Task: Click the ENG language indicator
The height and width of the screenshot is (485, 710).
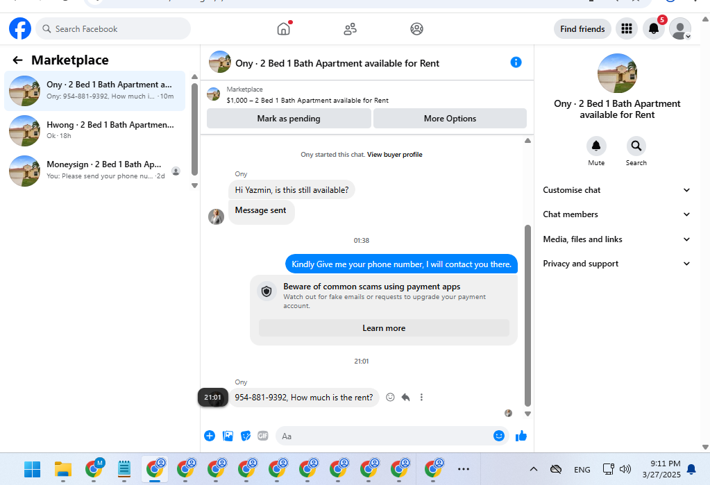Action: pyautogui.click(x=582, y=470)
